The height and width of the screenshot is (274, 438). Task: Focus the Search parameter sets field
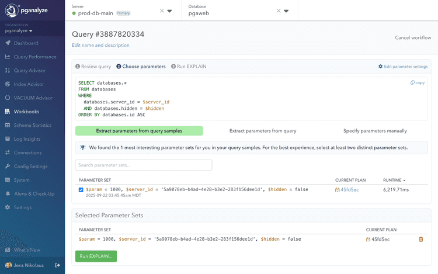pos(144,165)
